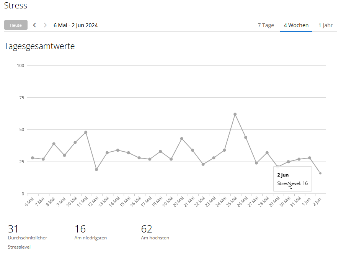This screenshot has width=341, height=257.
Task: Click the 10 Mai data point
Action: (75, 142)
